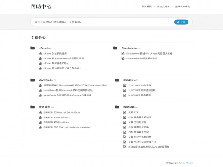Open article 使用 FTP
Screen dimensions: 223x167
click(133, 112)
